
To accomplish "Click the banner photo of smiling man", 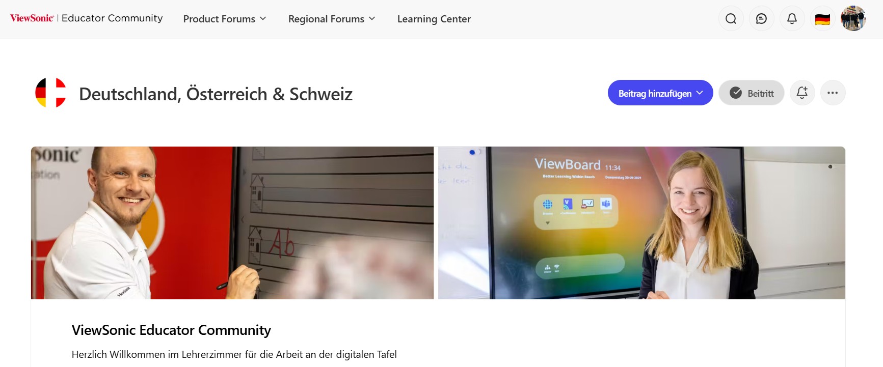I will pyautogui.click(x=232, y=223).
